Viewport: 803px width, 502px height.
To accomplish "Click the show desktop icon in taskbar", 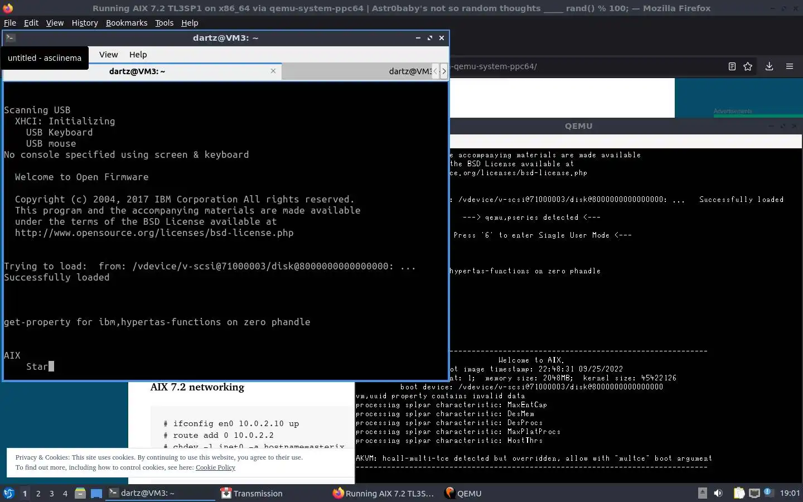I will pyautogui.click(x=96, y=493).
